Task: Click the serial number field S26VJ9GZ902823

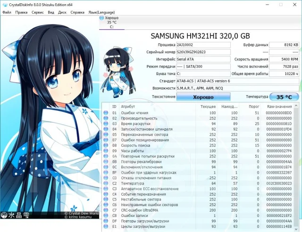Action: (x=203, y=52)
